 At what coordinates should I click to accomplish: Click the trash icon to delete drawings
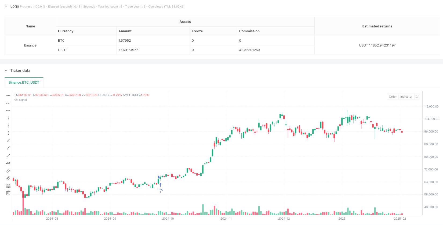click(x=8, y=193)
